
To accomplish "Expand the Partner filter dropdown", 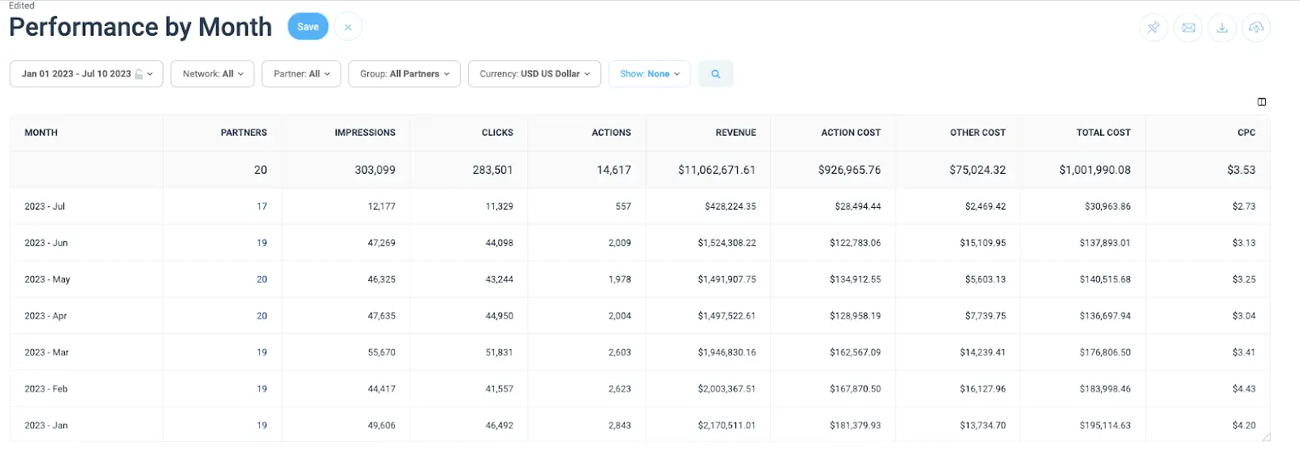I will click(301, 74).
